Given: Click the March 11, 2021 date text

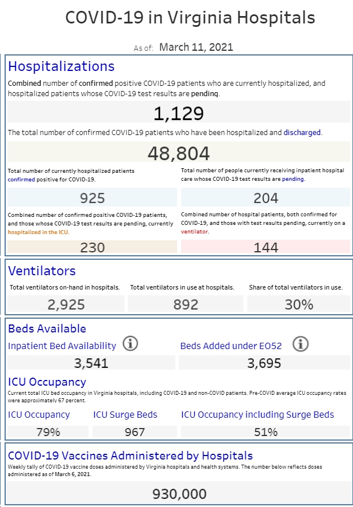Looking at the screenshot, I should (x=196, y=47).
